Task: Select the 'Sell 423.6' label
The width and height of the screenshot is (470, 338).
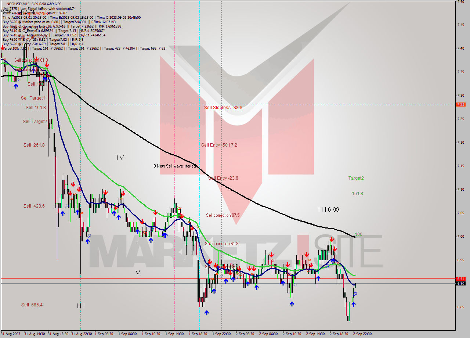Action: point(34,206)
